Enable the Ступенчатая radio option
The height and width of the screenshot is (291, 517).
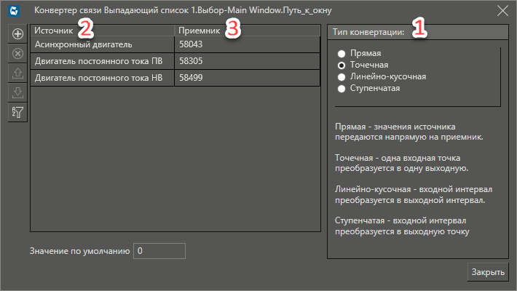click(341, 88)
